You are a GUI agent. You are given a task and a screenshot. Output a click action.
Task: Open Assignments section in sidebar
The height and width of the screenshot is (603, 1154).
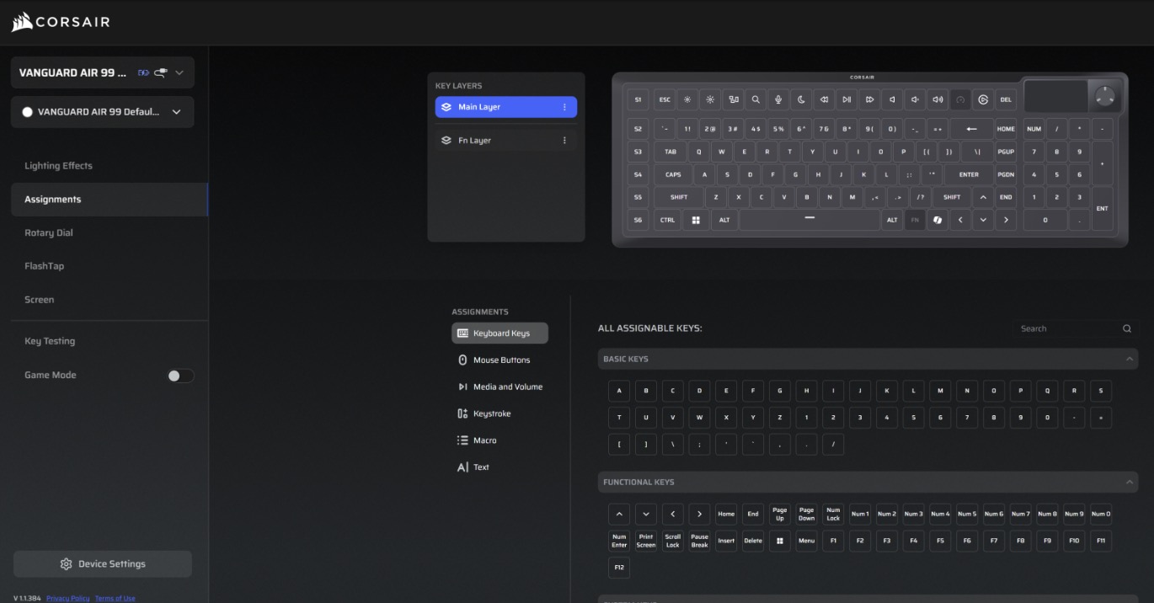point(110,200)
